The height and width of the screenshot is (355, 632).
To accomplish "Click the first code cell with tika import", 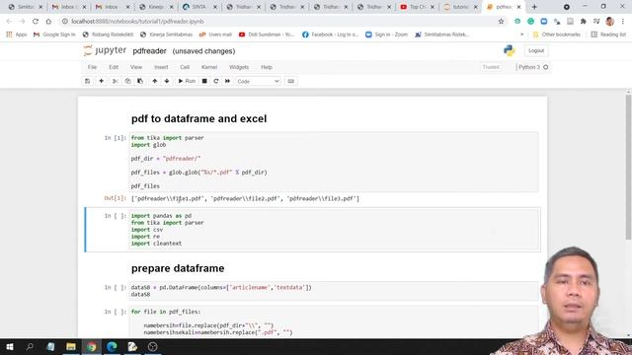I will pyautogui.click(x=334, y=162).
